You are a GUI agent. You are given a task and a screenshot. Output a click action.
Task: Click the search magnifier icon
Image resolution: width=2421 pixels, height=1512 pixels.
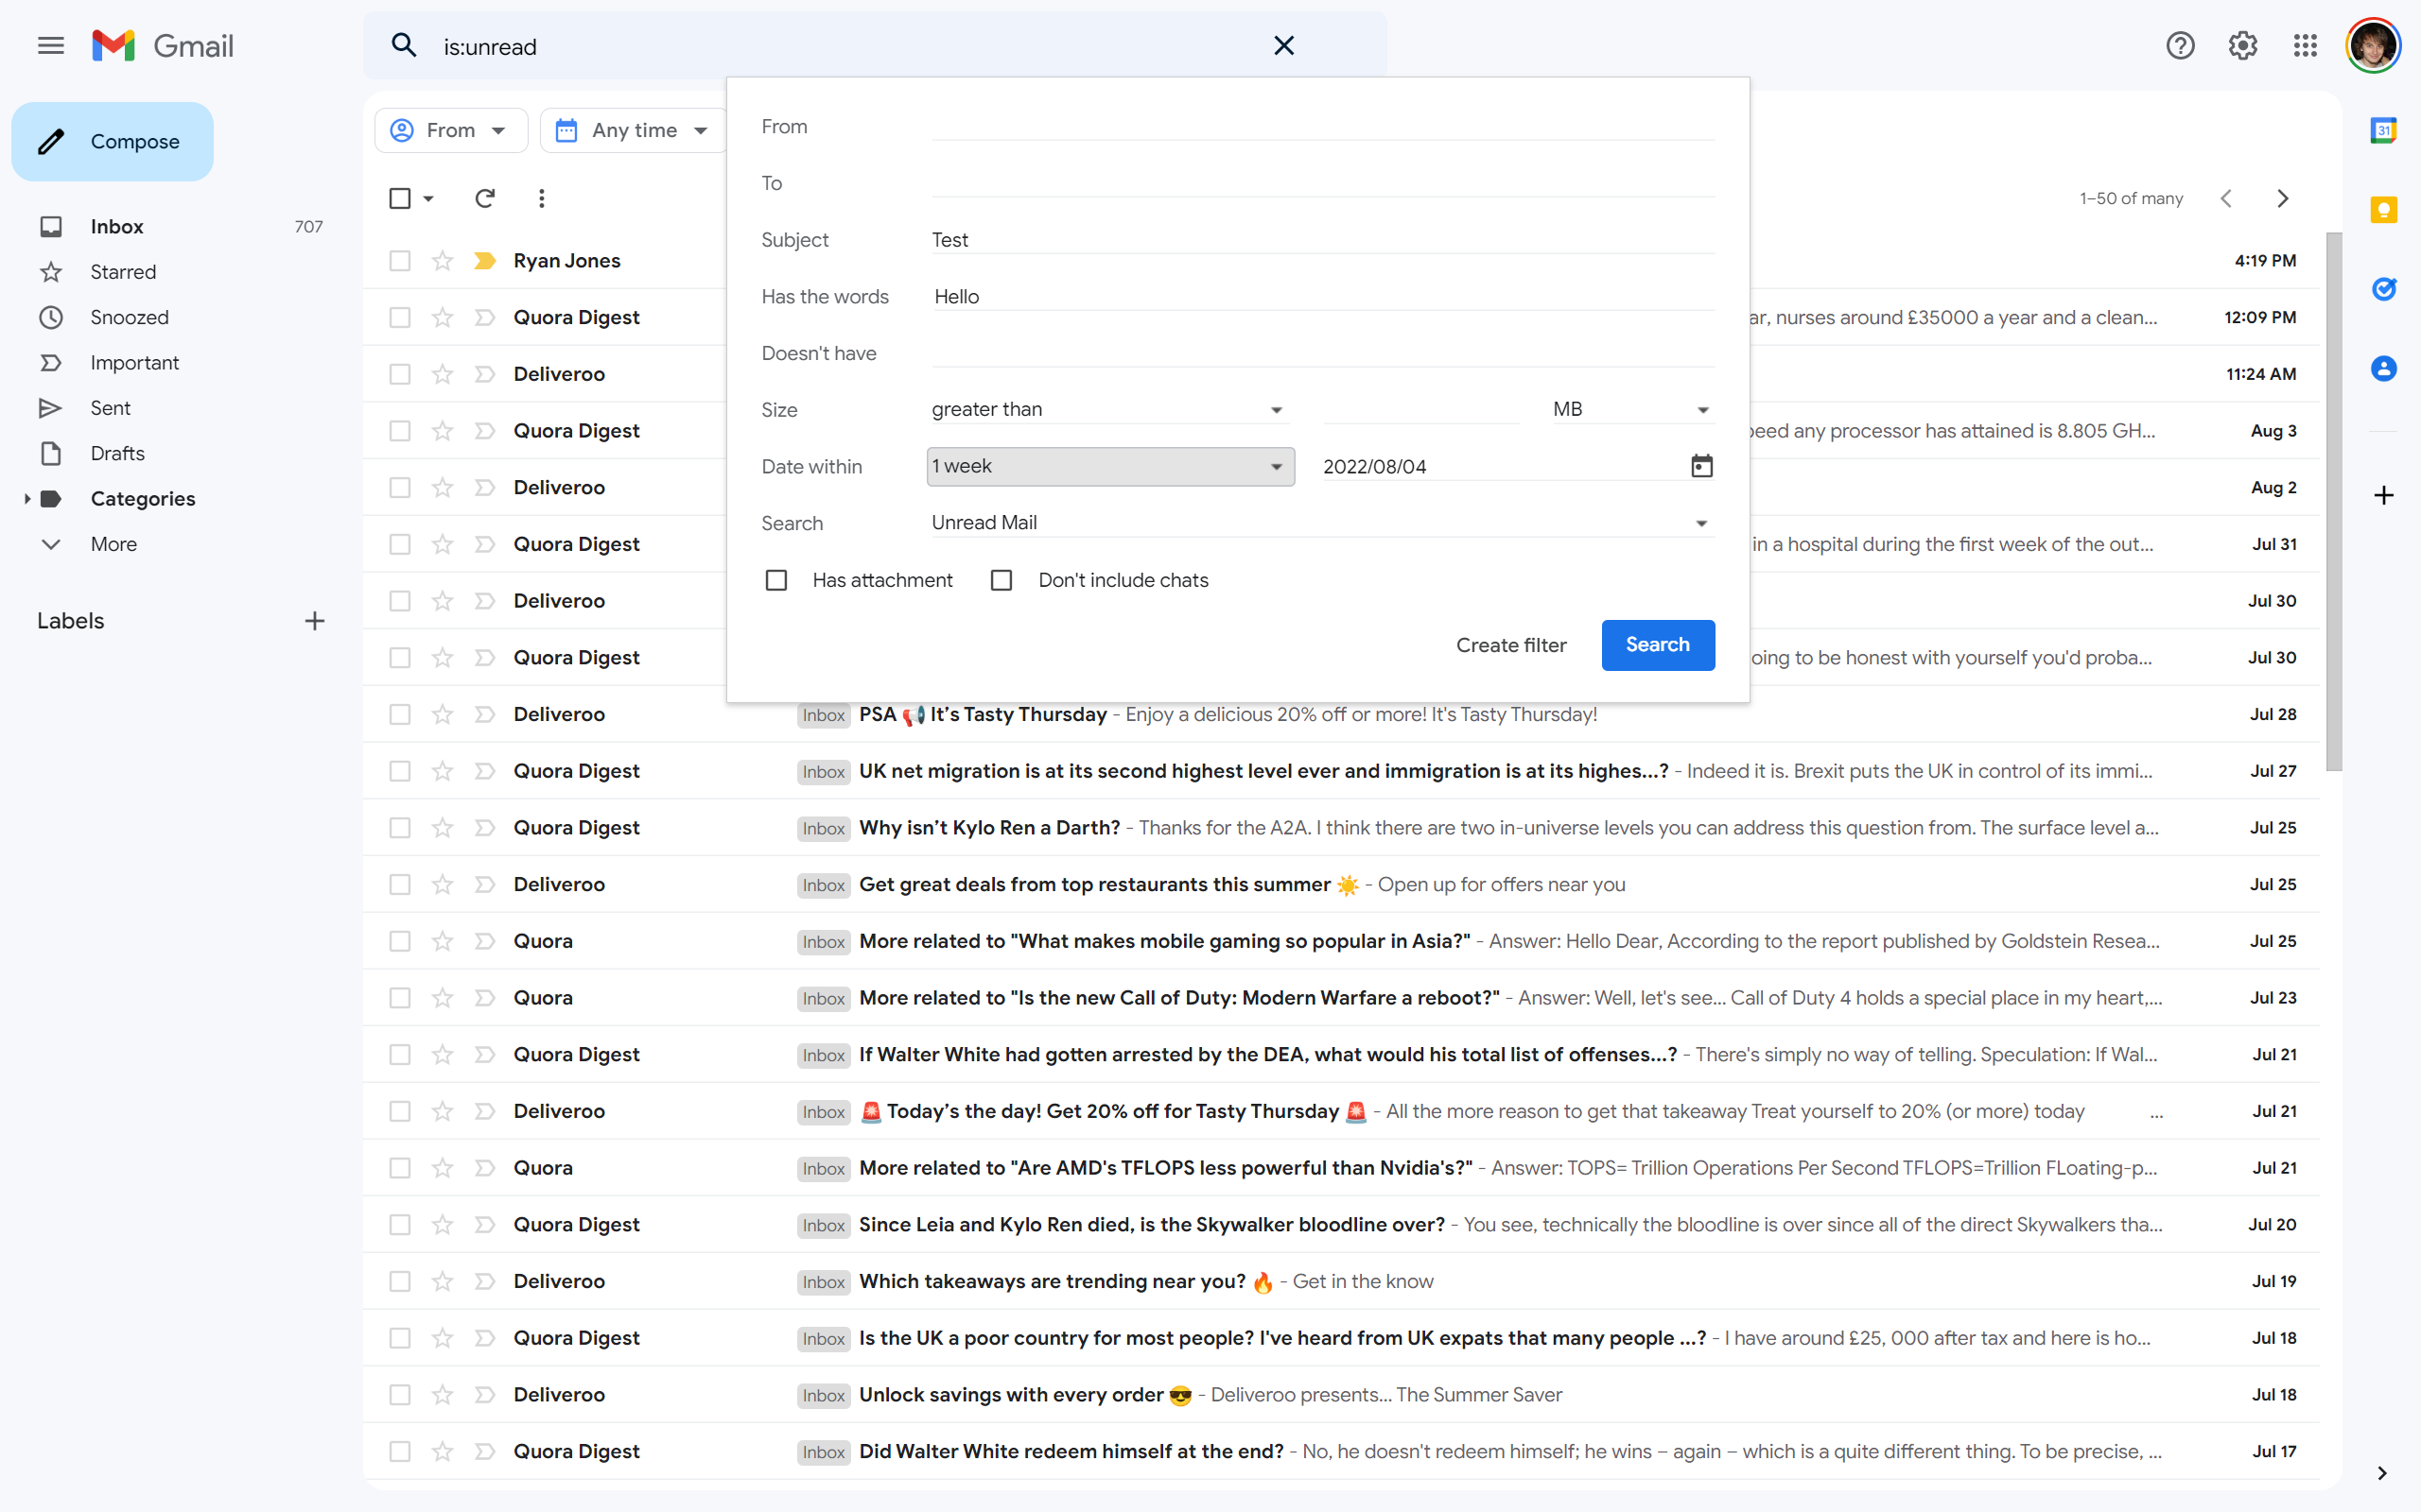pos(403,46)
